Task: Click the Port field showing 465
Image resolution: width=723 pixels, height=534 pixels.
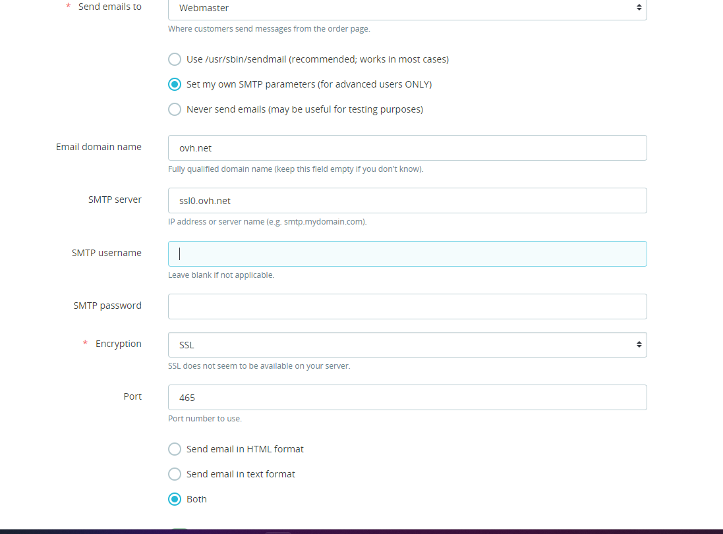Action: click(x=407, y=397)
